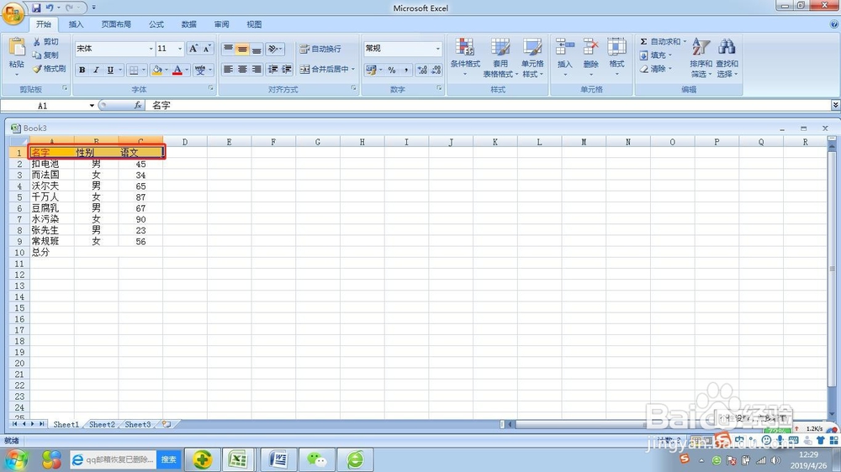The width and height of the screenshot is (841, 472).
Task: Apply percent style
Action: point(392,70)
